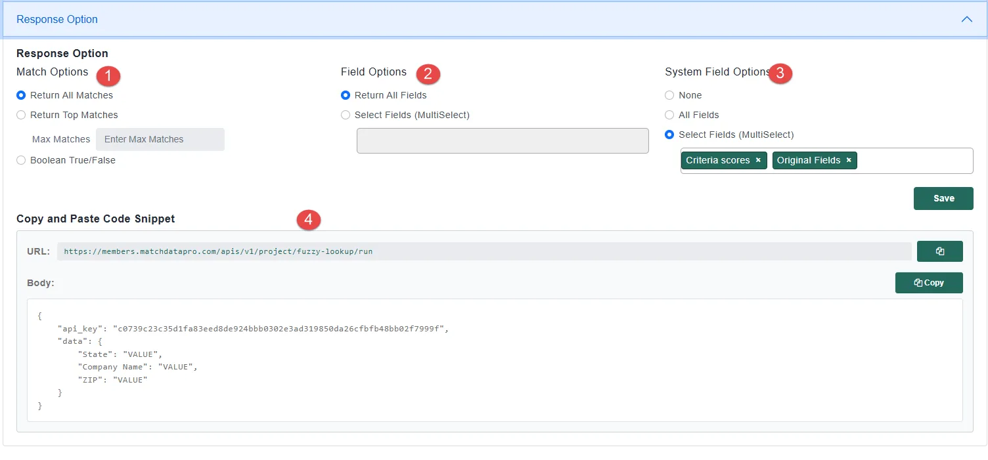Click the copy URL icon button

coord(939,251)
